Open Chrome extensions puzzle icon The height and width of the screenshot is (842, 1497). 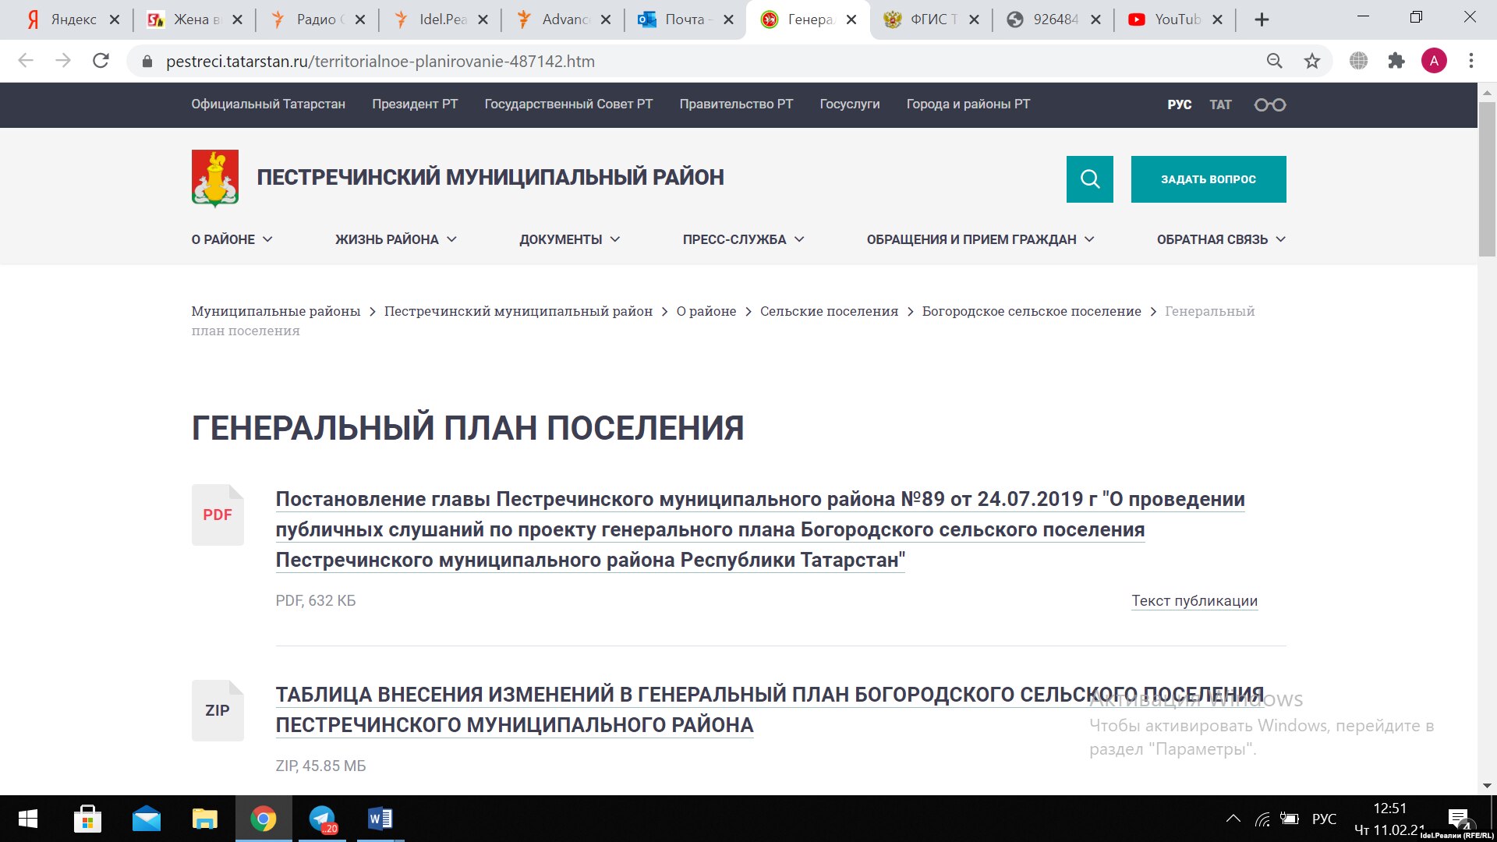coord(1396,61)
